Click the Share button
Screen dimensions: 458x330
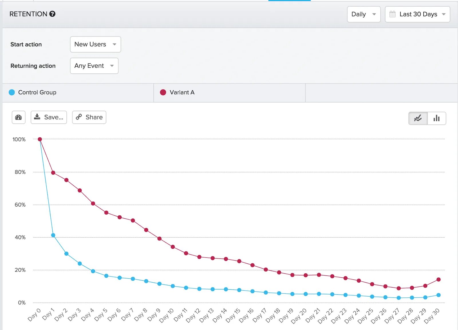point(89,117)
